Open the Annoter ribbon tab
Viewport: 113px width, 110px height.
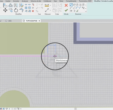(16, 1)
